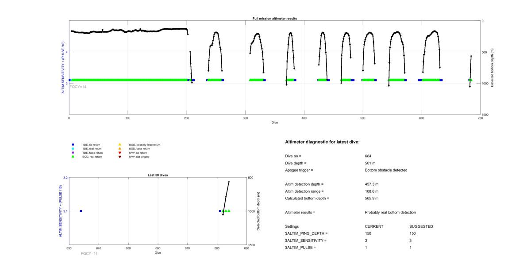Click the 'Bottom obstacle detected' value
Viewport: 531px width, 275px height.
[x=386, y=170]
